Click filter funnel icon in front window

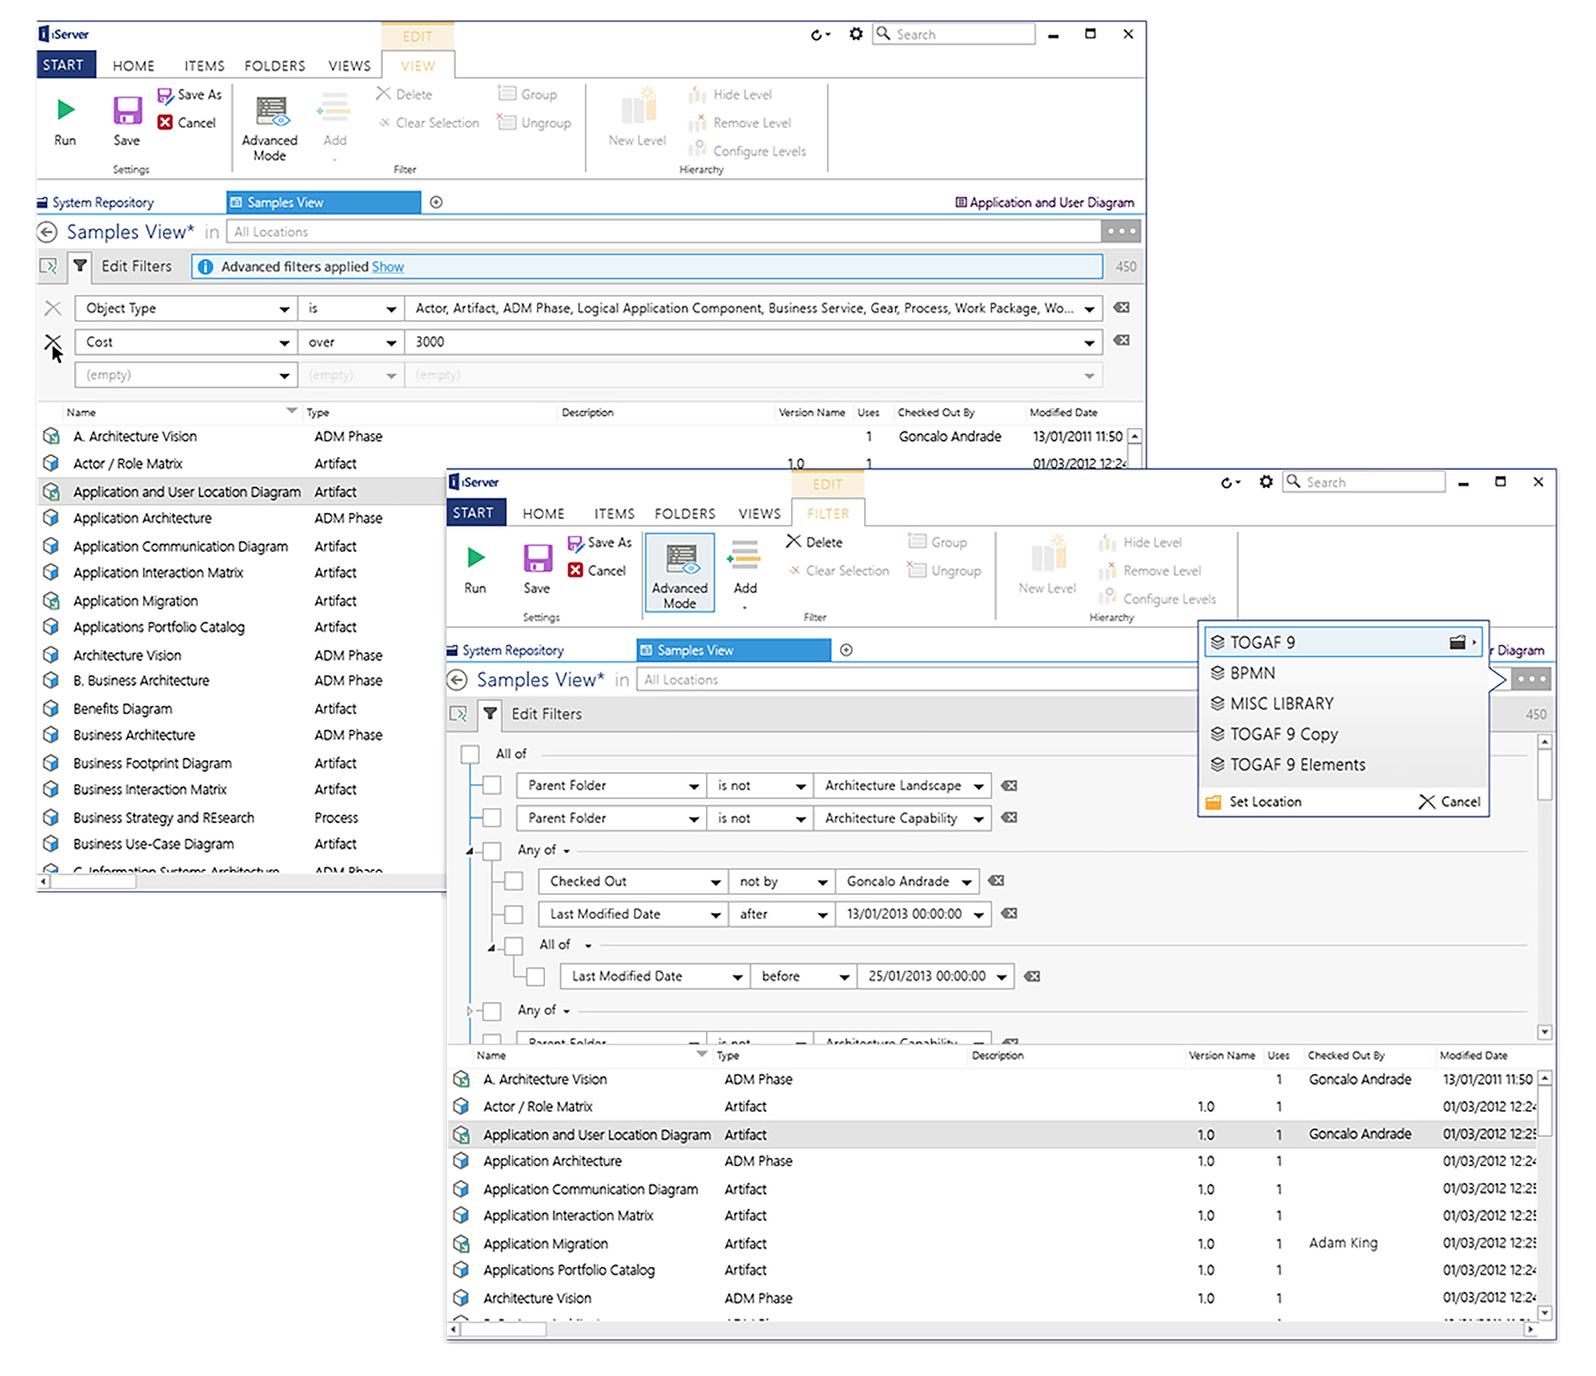click(x=490, y=714)
